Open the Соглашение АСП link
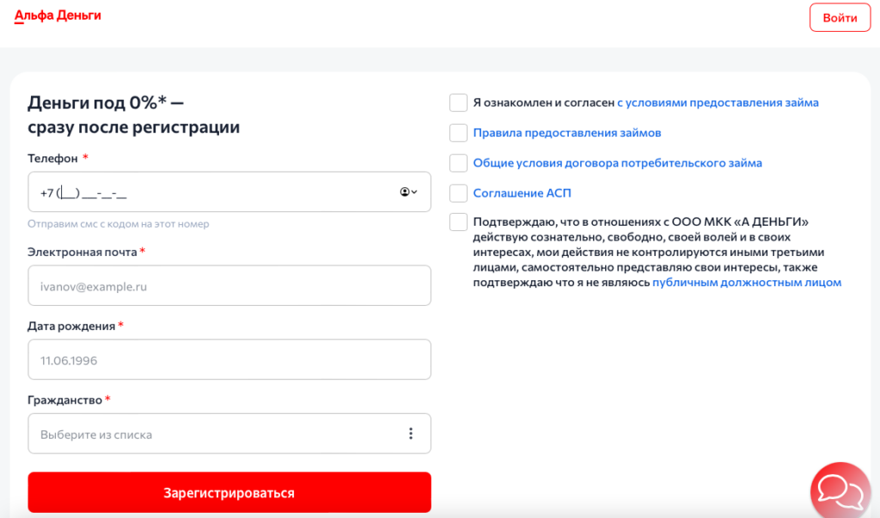The height and width of the screenshot is (518, 880). pyautogui.click(x=522, y=192)
